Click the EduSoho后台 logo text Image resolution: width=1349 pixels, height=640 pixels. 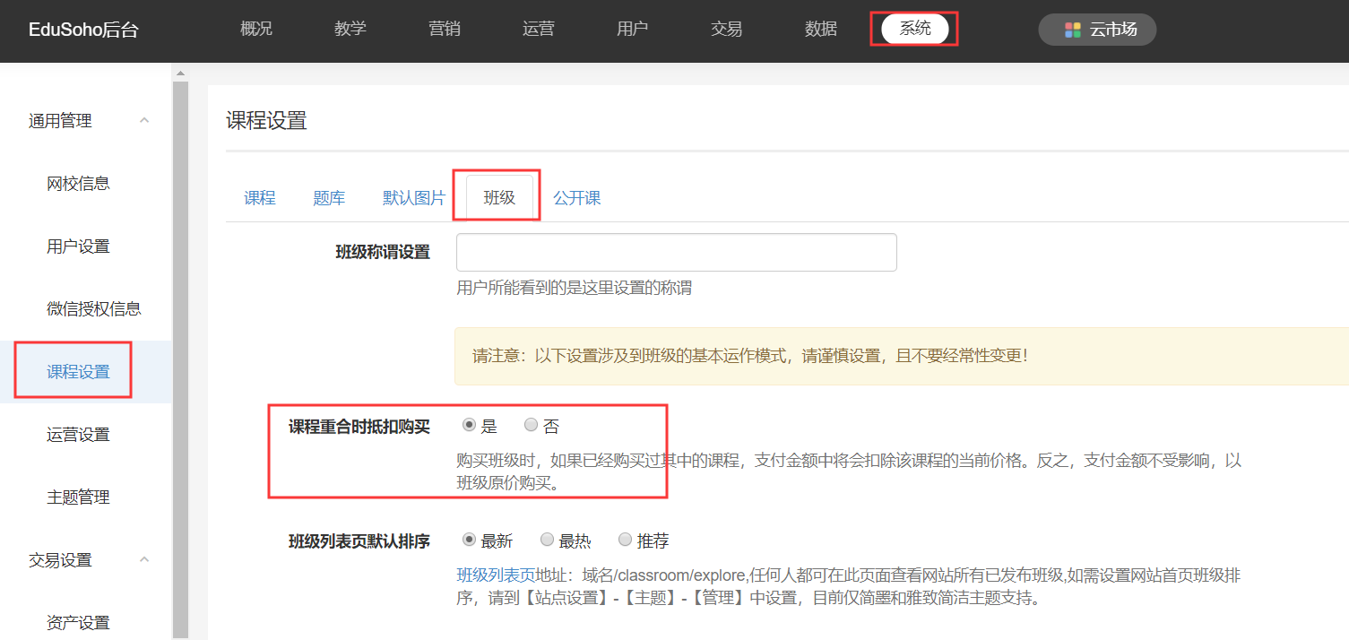pyautogui.click(x=83, y=30)
